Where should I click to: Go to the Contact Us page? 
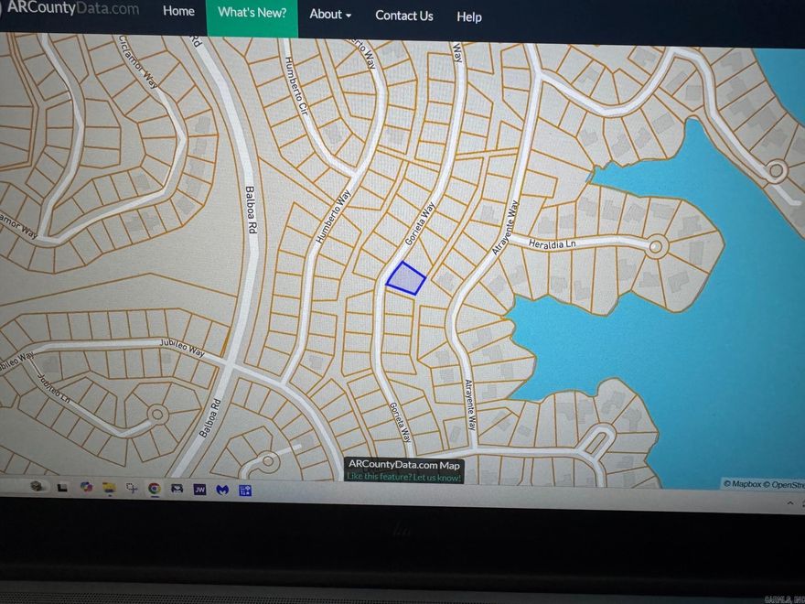point(403,16)
